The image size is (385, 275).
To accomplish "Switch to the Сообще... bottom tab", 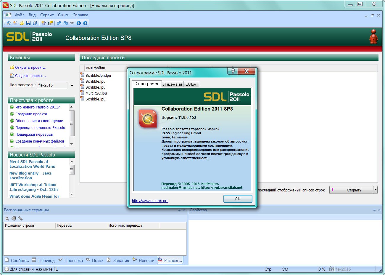I will pos(17,260).
